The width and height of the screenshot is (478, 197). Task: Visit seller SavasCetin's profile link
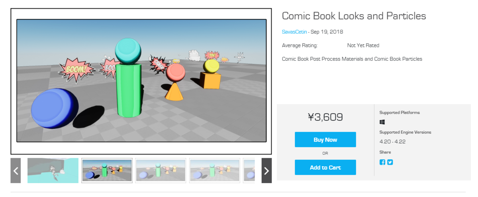point(294,32)
